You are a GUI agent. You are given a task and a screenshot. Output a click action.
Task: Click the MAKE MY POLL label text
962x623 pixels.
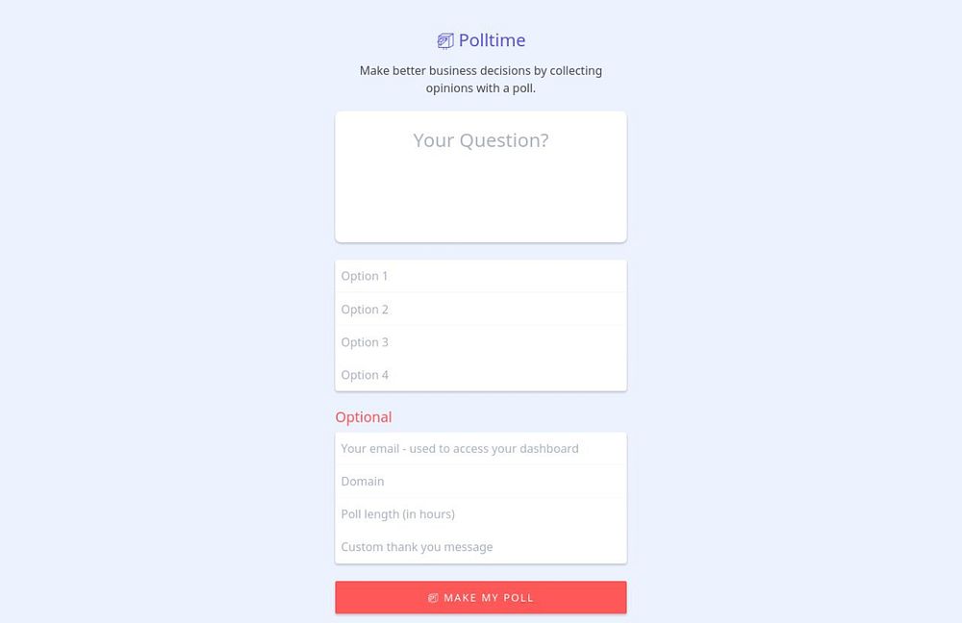coord(488,598)
